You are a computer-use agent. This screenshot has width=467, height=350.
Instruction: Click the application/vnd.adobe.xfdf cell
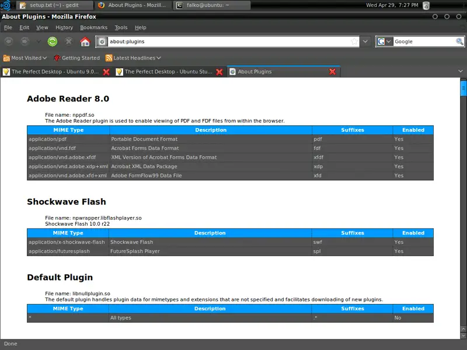(68, 157)
